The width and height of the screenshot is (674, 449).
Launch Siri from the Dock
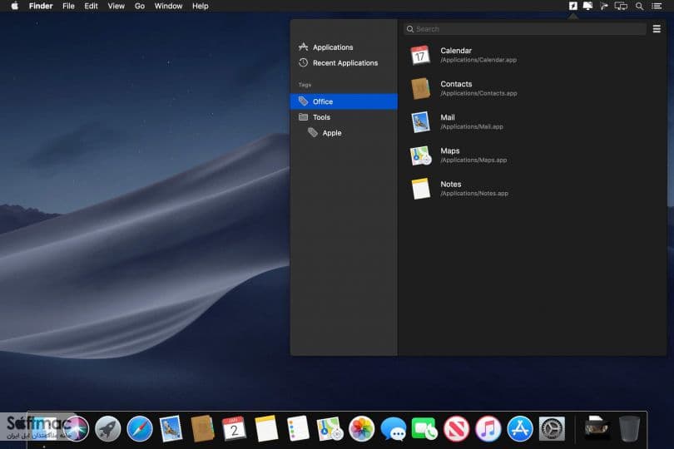click(76, 428)
